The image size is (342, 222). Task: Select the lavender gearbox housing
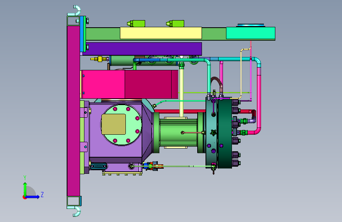click(x=116, y=151)
